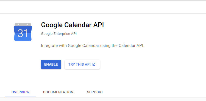Select the OVERVIEW tab
This screenshot has width=206, height=101.
pos(21,92)
